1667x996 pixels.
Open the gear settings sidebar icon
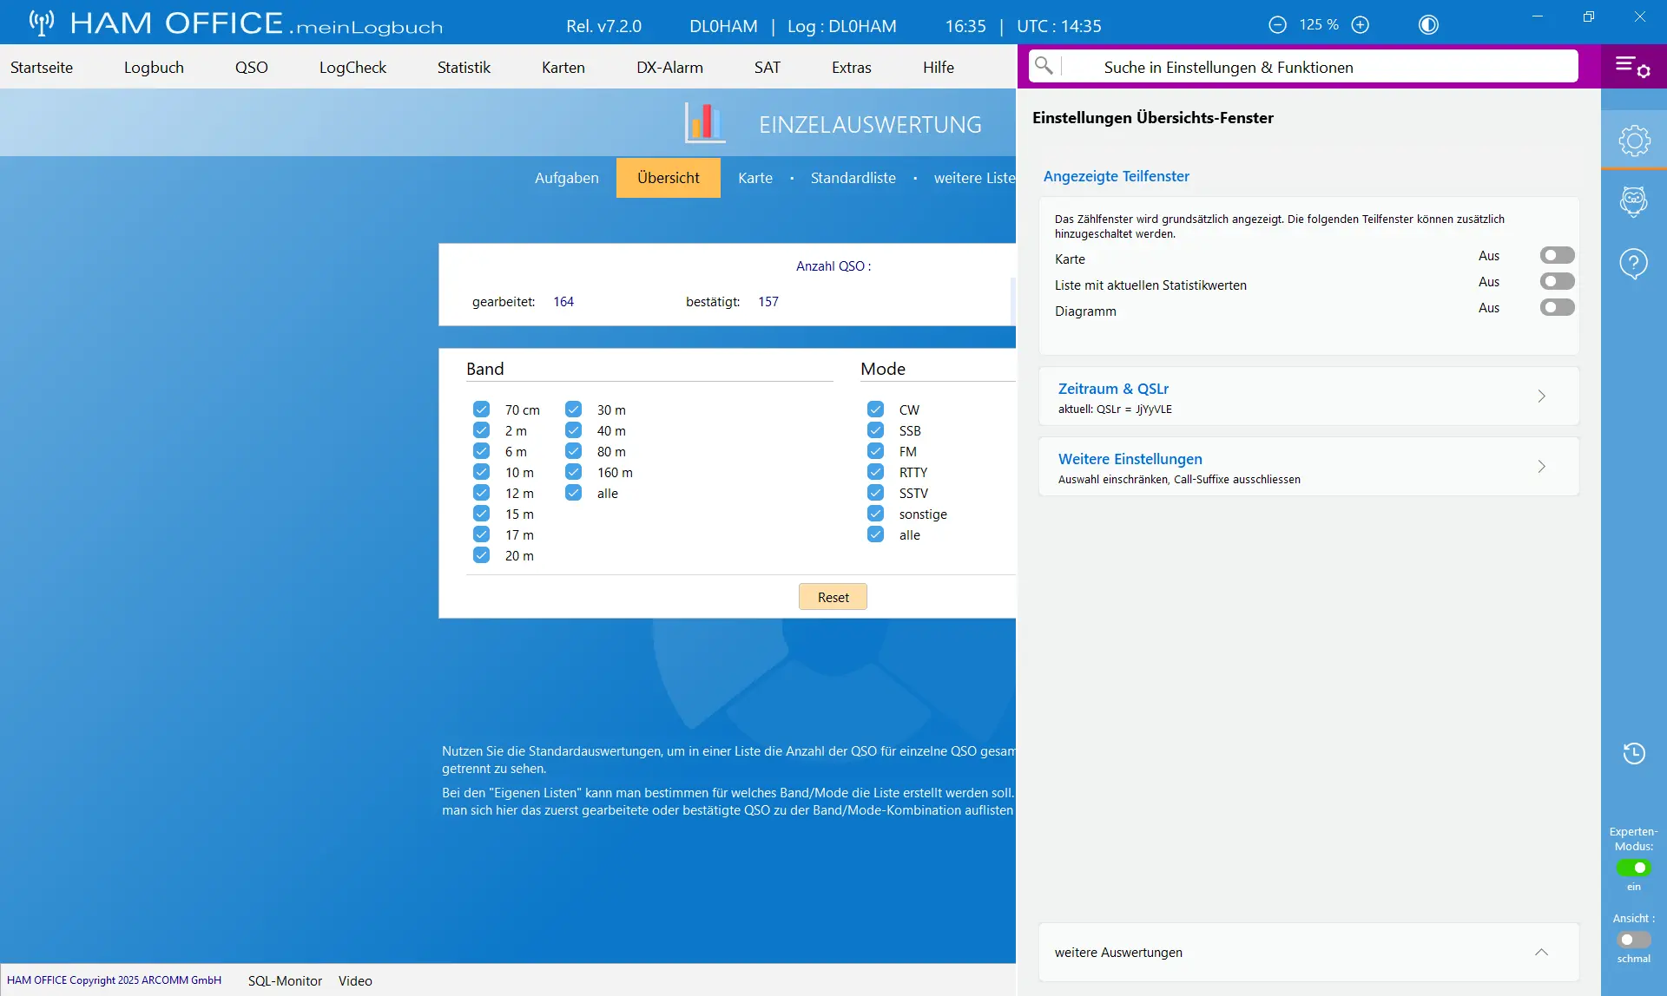point(1634,141)
